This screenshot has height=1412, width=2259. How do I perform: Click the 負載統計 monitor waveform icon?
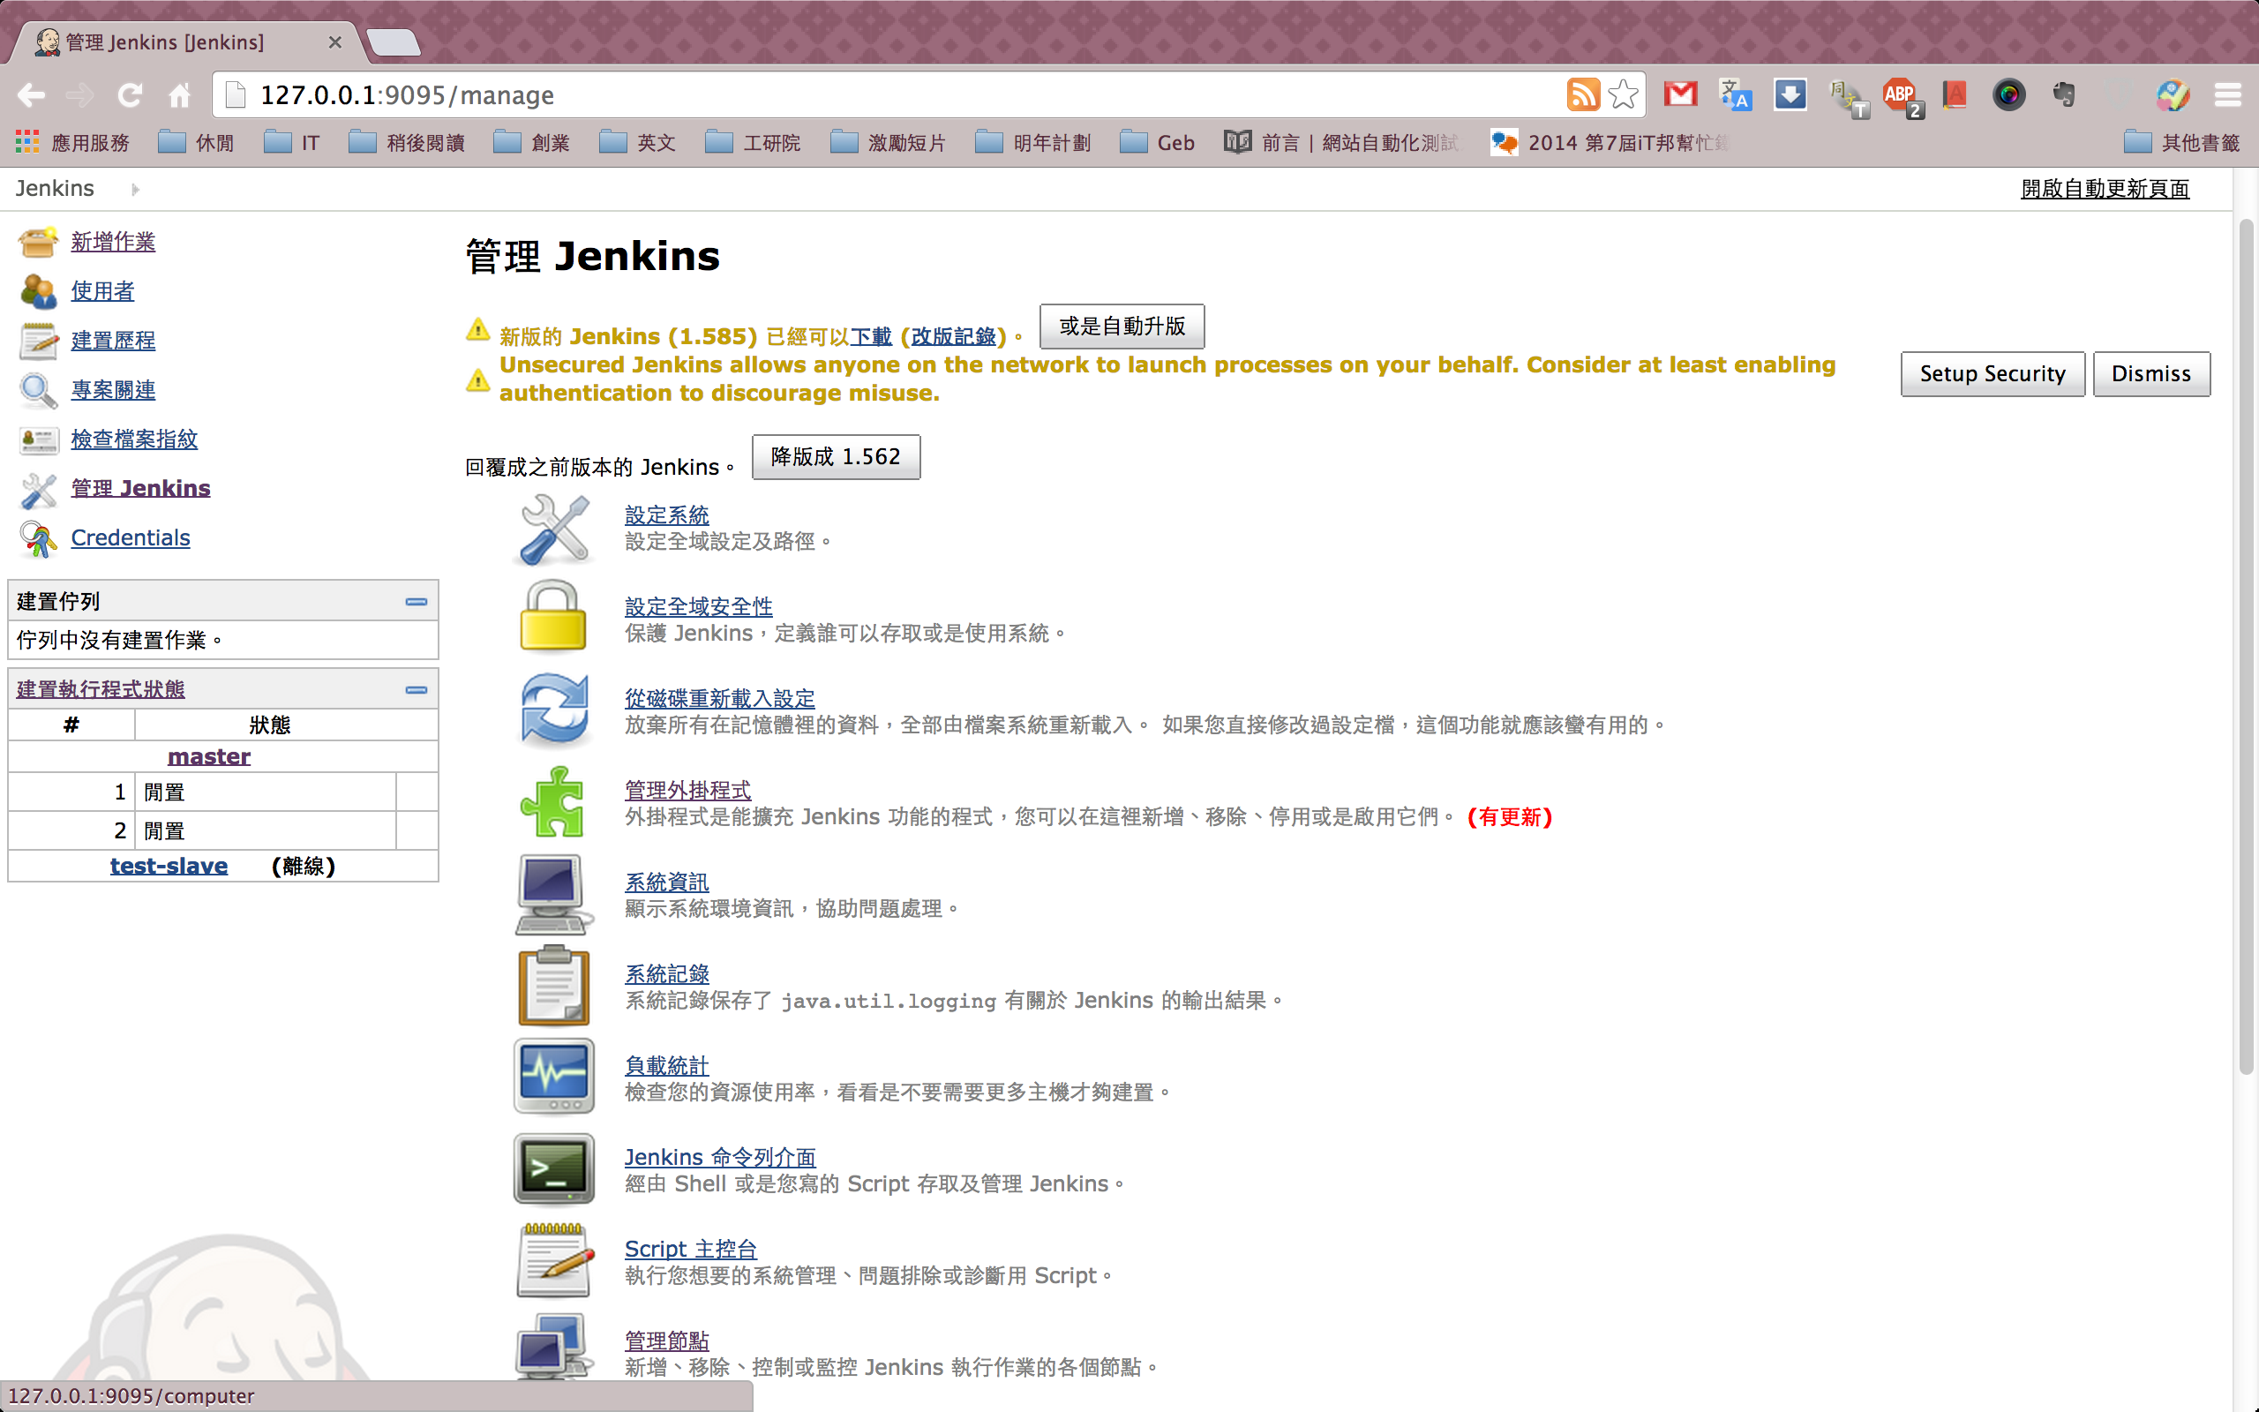coord(553,1077)
